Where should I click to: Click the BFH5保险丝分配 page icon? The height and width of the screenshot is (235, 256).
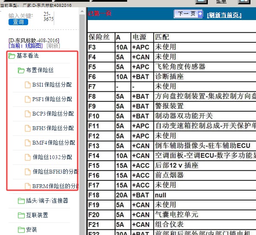point(28,128)
